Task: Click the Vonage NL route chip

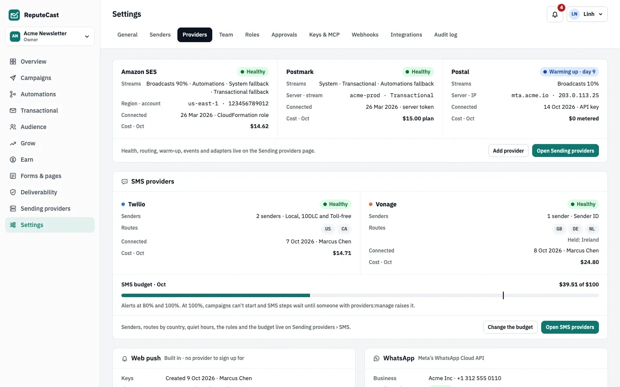Action: 592,229
